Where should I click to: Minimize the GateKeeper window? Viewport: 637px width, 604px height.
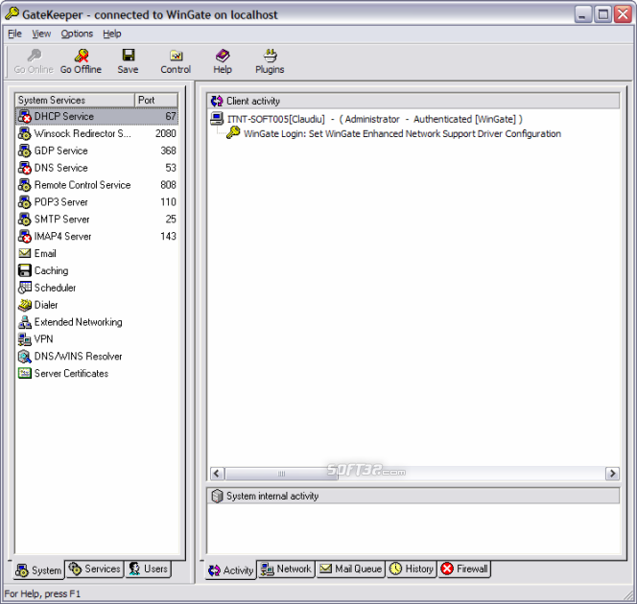click(583, 14)
